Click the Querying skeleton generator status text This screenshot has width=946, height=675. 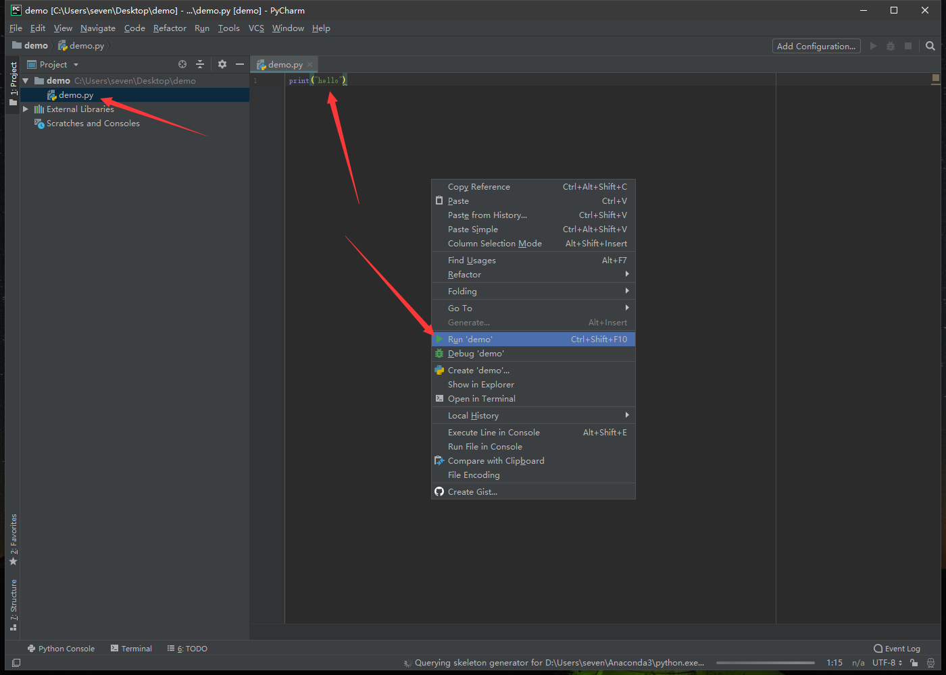point(559,663)
